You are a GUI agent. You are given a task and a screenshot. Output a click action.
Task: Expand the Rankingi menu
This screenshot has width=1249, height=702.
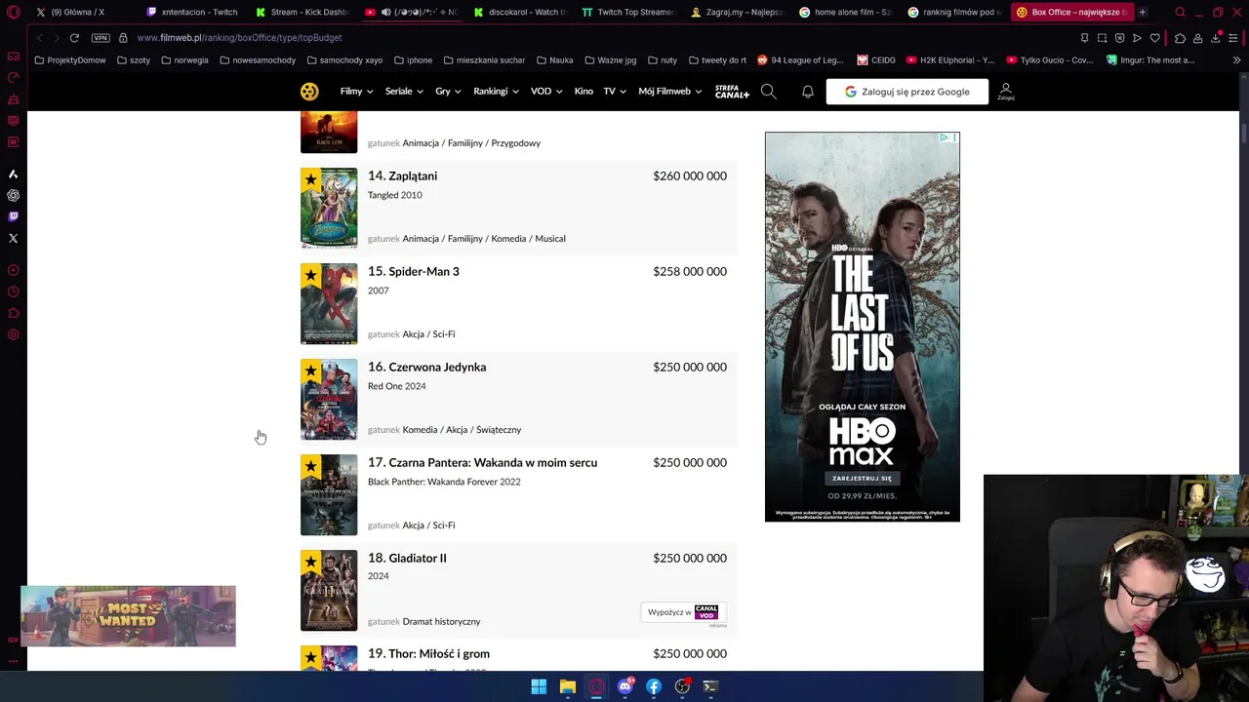(497, 92)
